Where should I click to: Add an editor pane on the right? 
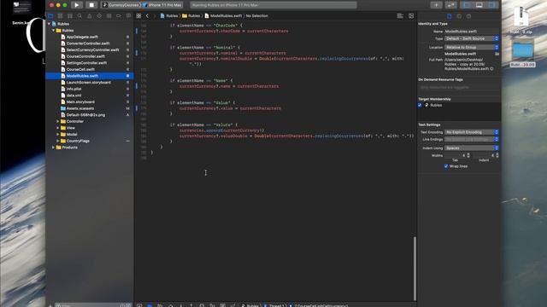411,15
